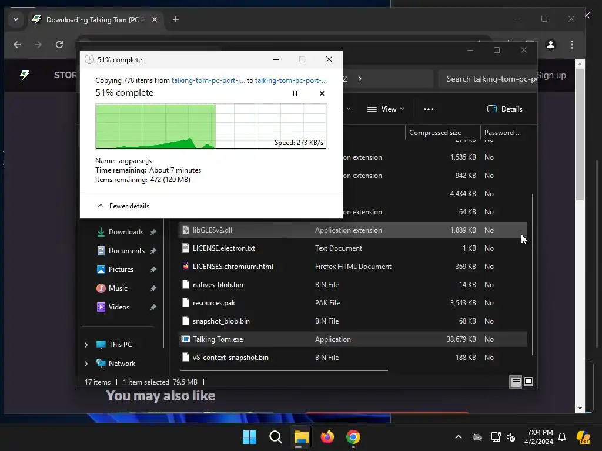Select the natives_blob.bin file
The height and width of the screenshot is (451, 602).
pyautogui.click(x=353, y=285)
